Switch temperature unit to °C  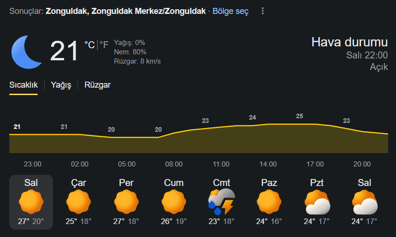pyautogui.click(x=90, y=45)
